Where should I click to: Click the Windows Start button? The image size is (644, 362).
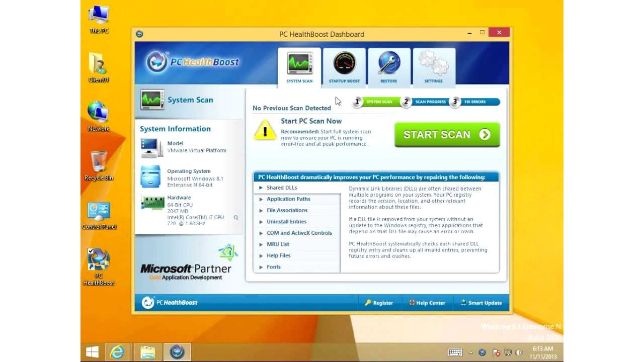[92, 352]
